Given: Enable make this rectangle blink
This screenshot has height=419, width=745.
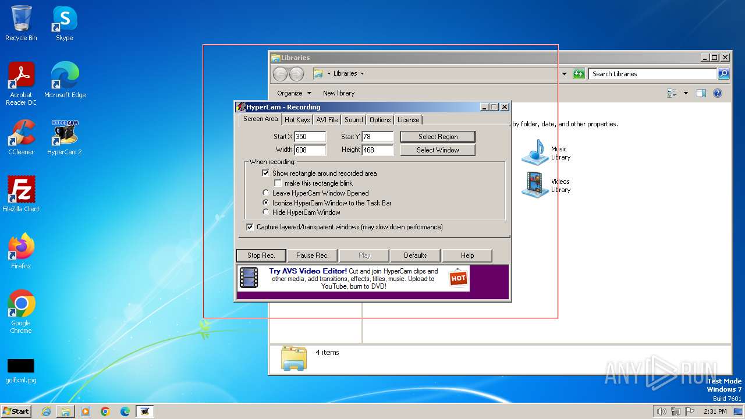Looking at the screenshot, I should (278, 183).
